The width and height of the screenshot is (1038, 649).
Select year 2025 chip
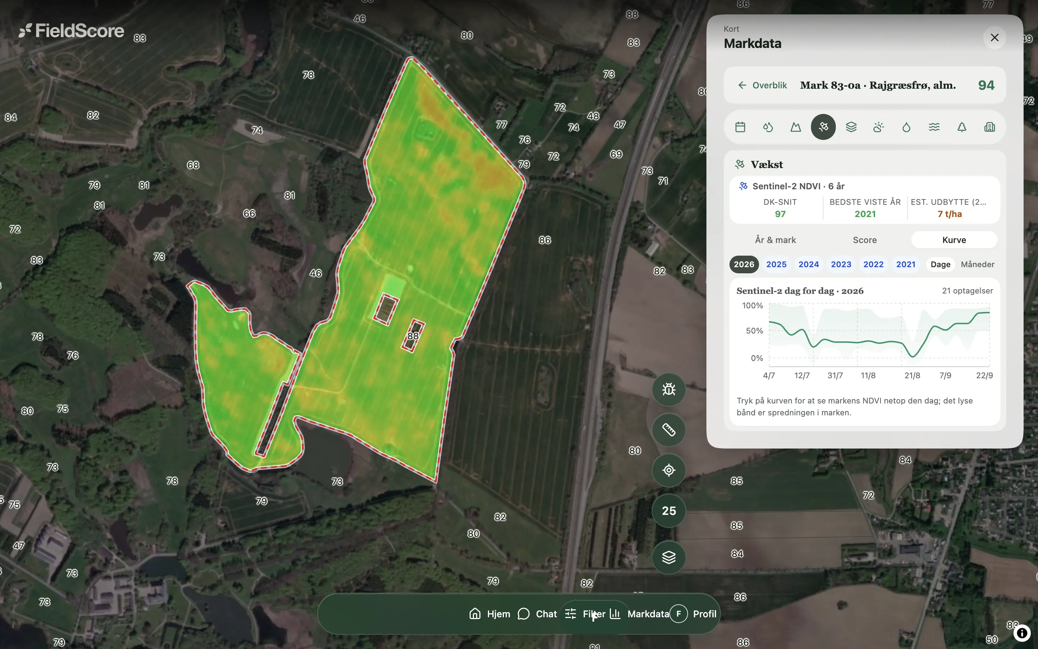point(776,264)
